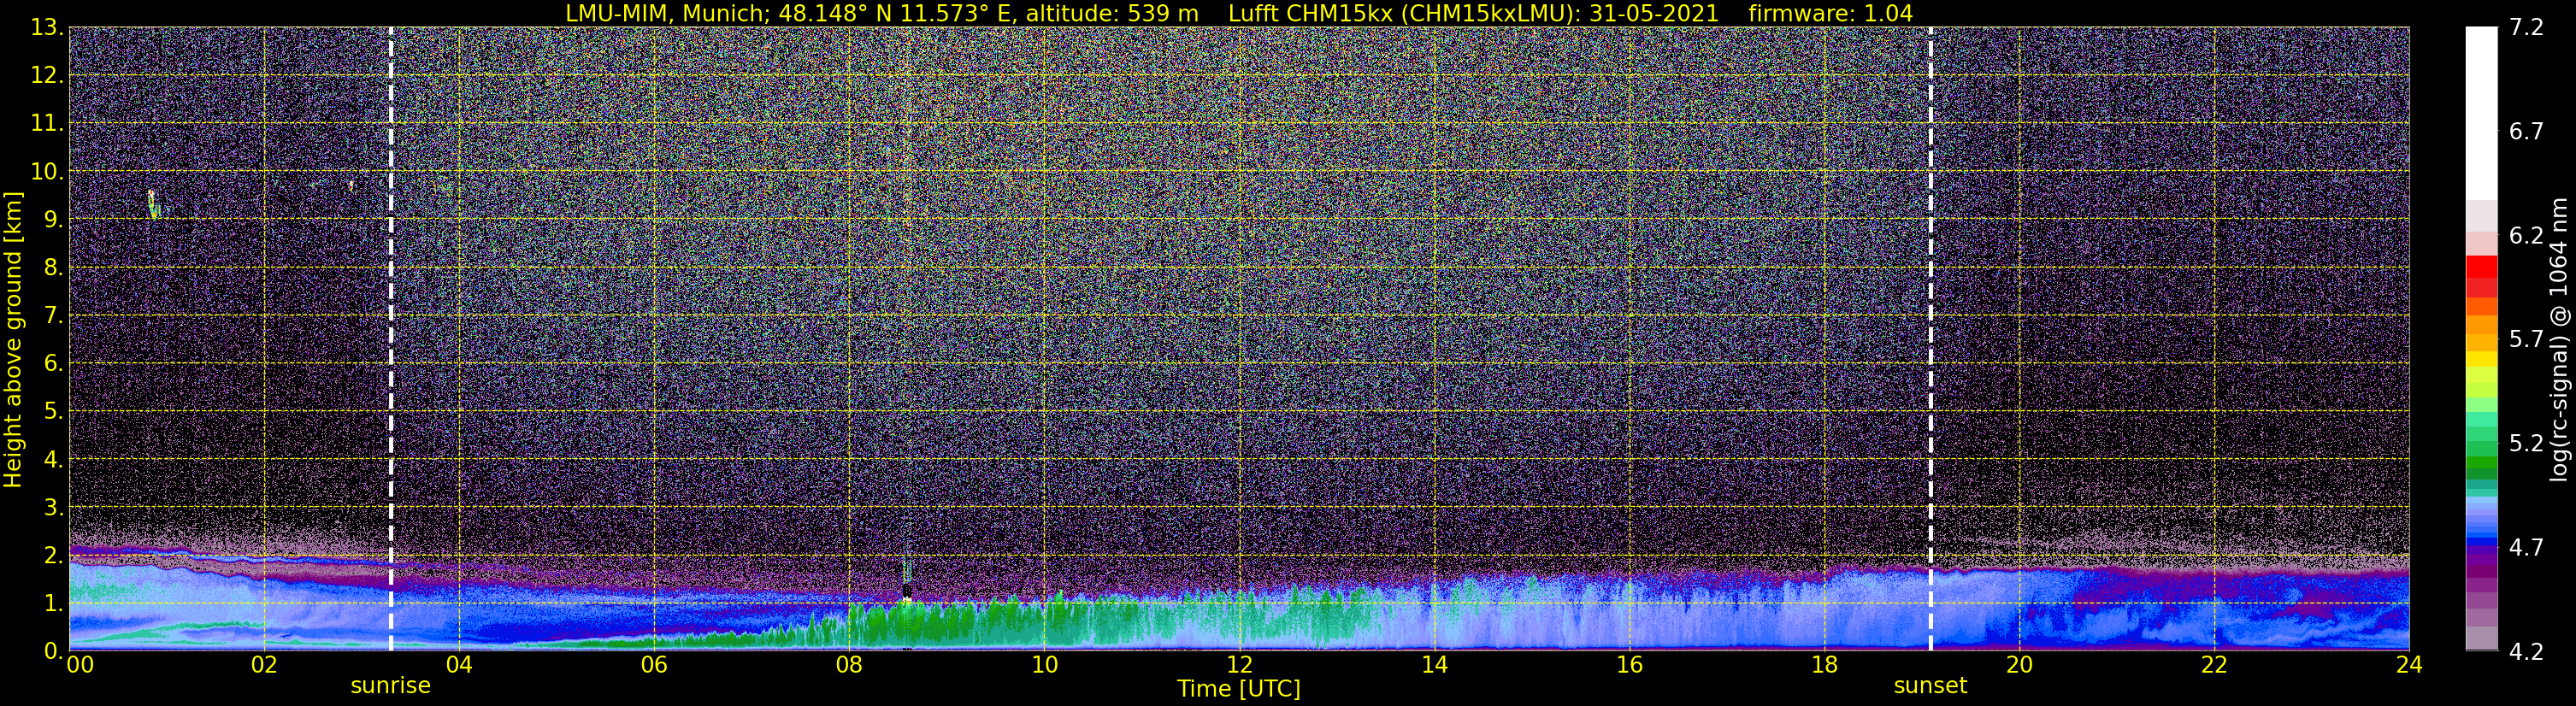Click the time tick label '18'
The image size is (2576, 706).
coord(1824,665)
